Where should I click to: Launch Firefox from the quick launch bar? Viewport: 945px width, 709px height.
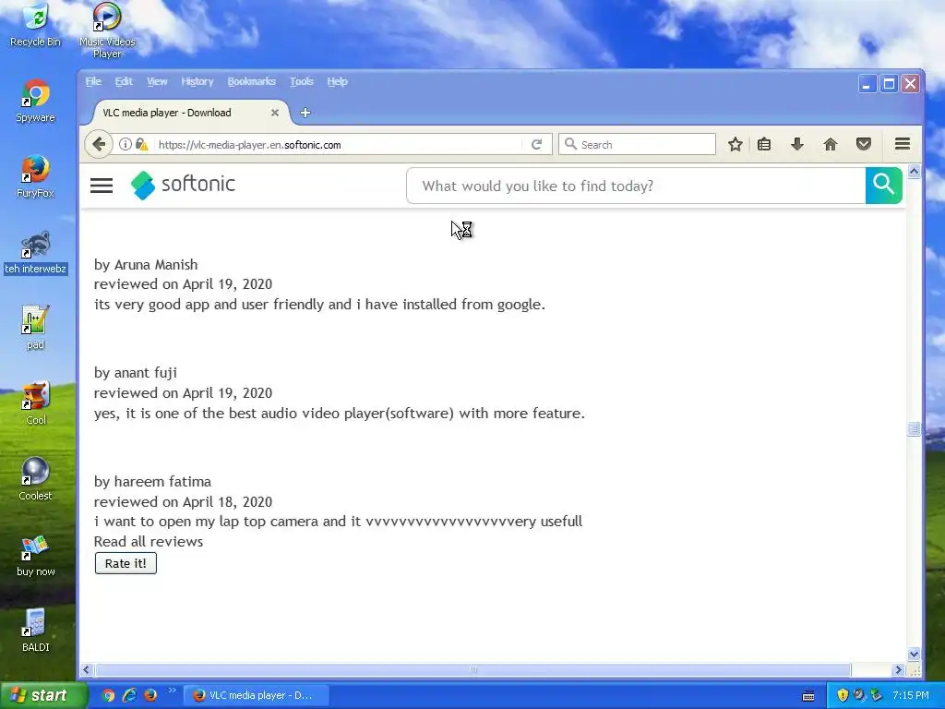point(150,695)
